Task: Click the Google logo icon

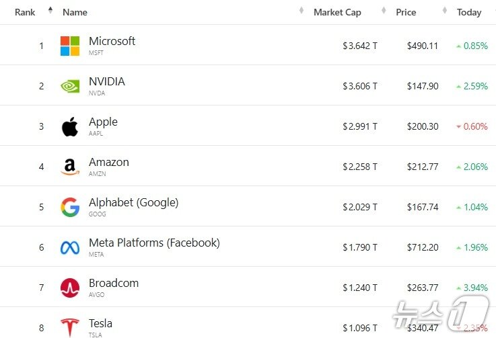Action: click(70, 207)
